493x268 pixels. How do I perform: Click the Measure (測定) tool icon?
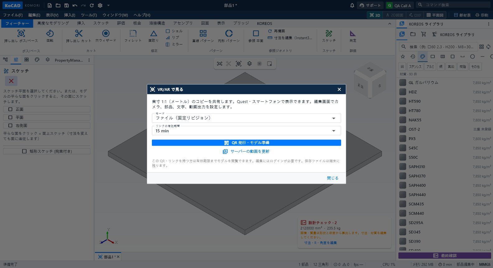click(x=353, y=33)
